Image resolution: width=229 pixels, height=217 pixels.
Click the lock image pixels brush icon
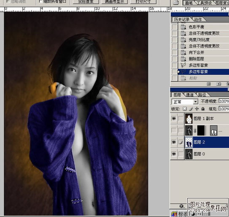[191, 108]
